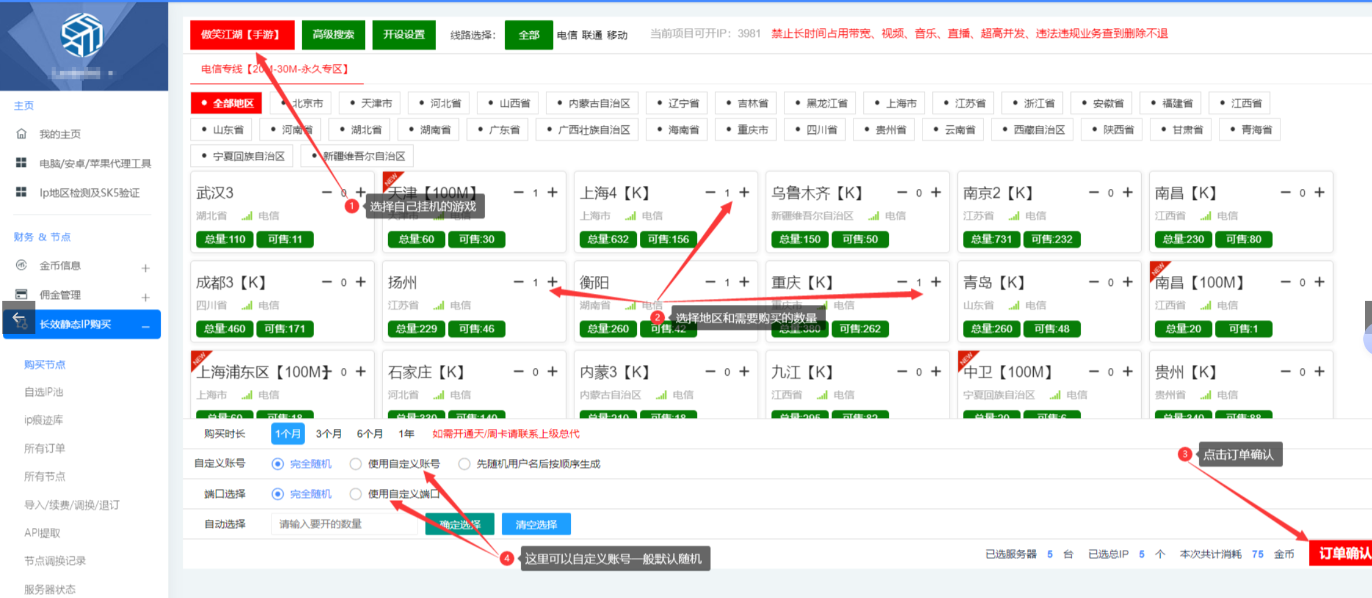This screenshot has height=598, width=1372.
Task: Increase quantity for 武汉3 with plus
Action: click(x=361, y=192)
